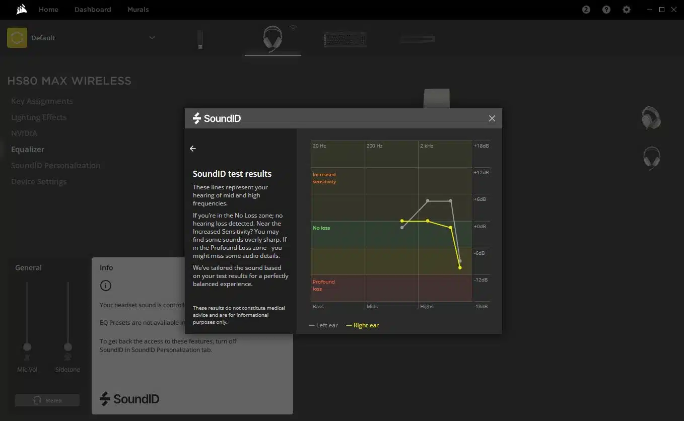Open the settings gear icon
This screenshot has height=421, width=684.
(627, 10)
